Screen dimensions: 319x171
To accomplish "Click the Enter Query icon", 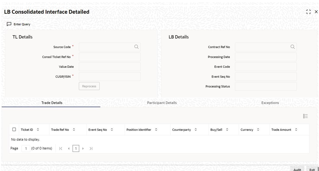I will pyautogui.click(x=9, y=24).
